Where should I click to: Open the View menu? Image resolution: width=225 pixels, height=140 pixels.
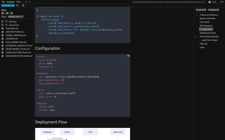[x=18, y=2]
